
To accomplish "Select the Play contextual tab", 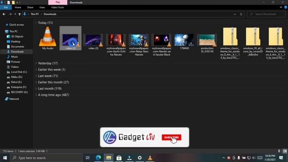I will (x=58, y=2).
